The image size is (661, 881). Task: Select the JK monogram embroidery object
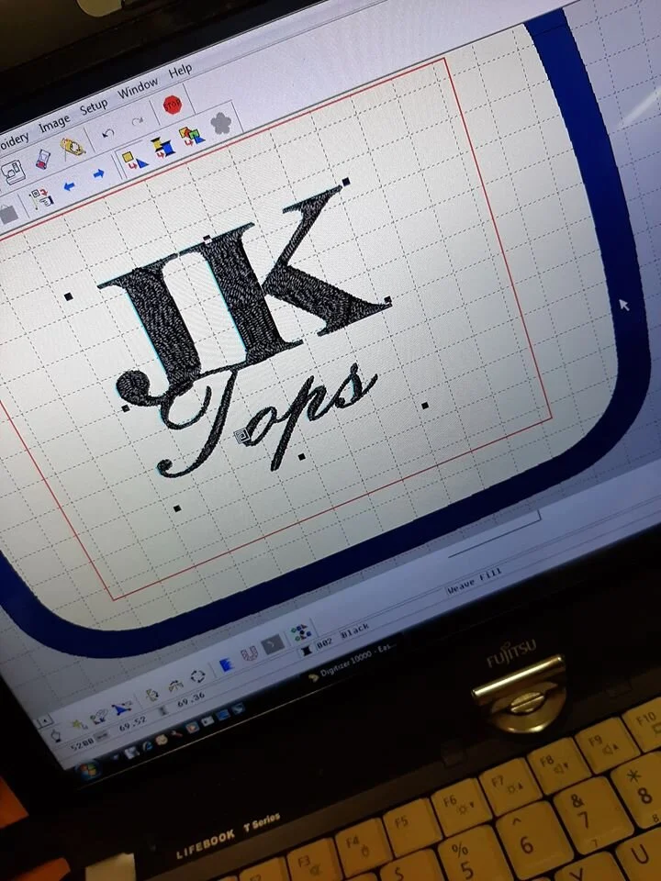(x=245, y=289)
